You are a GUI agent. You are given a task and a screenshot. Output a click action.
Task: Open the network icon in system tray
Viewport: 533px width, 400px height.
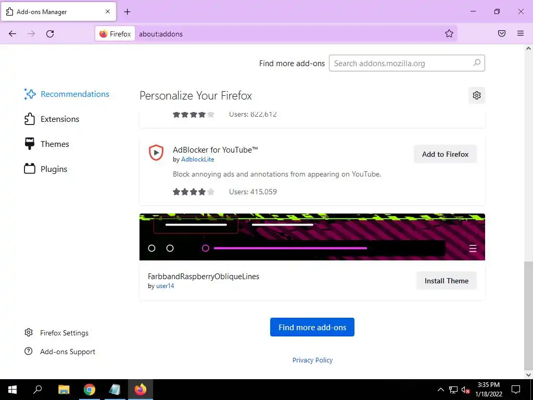tap(453, 390)
